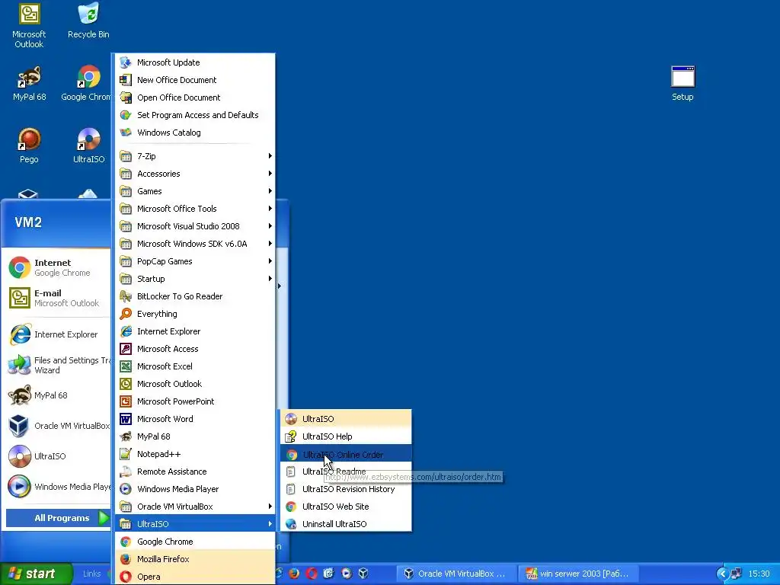Viewport: 780px width, 585px height.
Task: Click the Microsoft Access key icon
Action: 126,349
